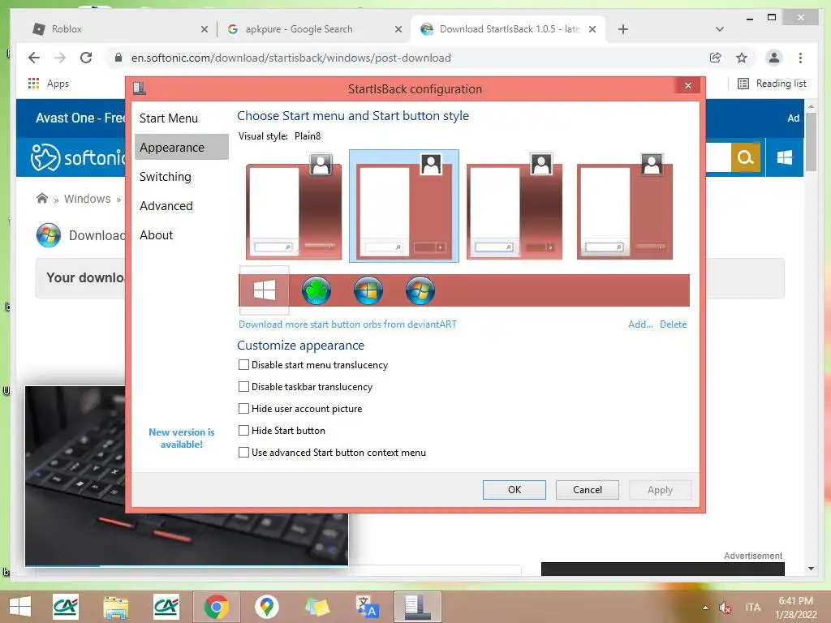The image size is (831, 623).
Task: Select the first start menu style thumbnail
Action: (294, 206)
